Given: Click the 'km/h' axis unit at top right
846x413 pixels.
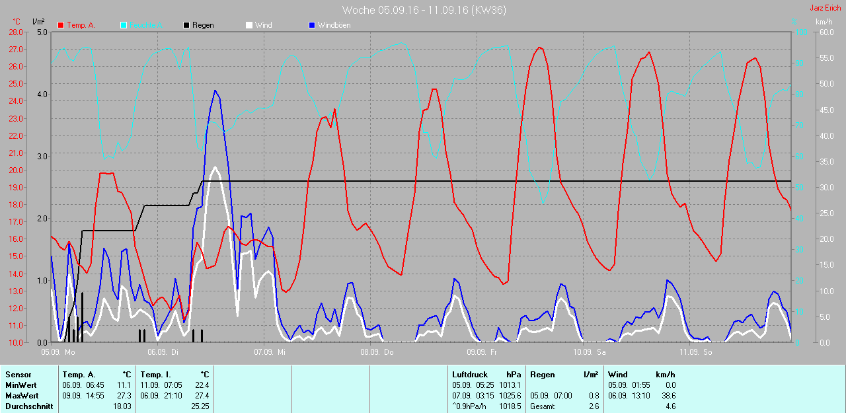Looking at the screenshot, I should click(824, 21).
